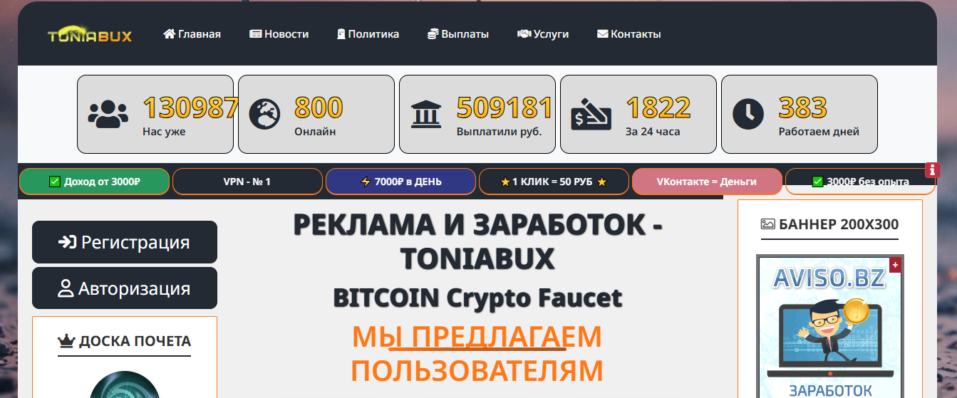Open the Услуги menu item
Screen dimensions: 957x398
tap(543, 34)
